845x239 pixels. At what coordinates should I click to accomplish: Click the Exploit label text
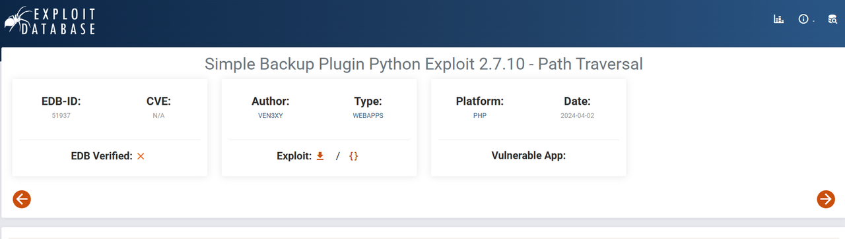click(x=294, y=156)
